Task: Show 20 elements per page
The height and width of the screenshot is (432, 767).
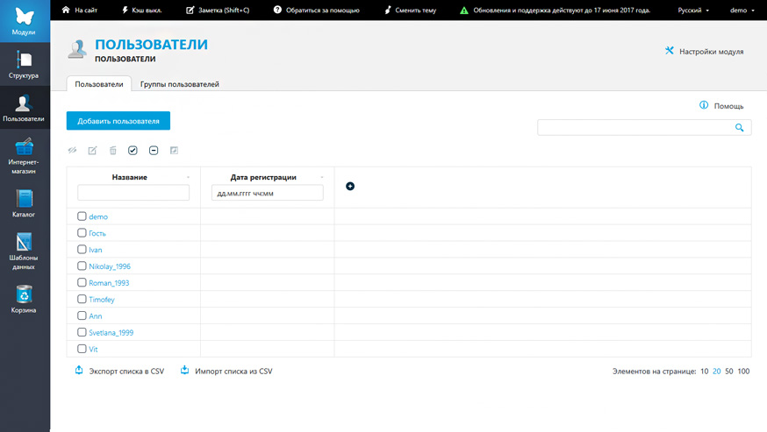Action: [x=717, y=372]
